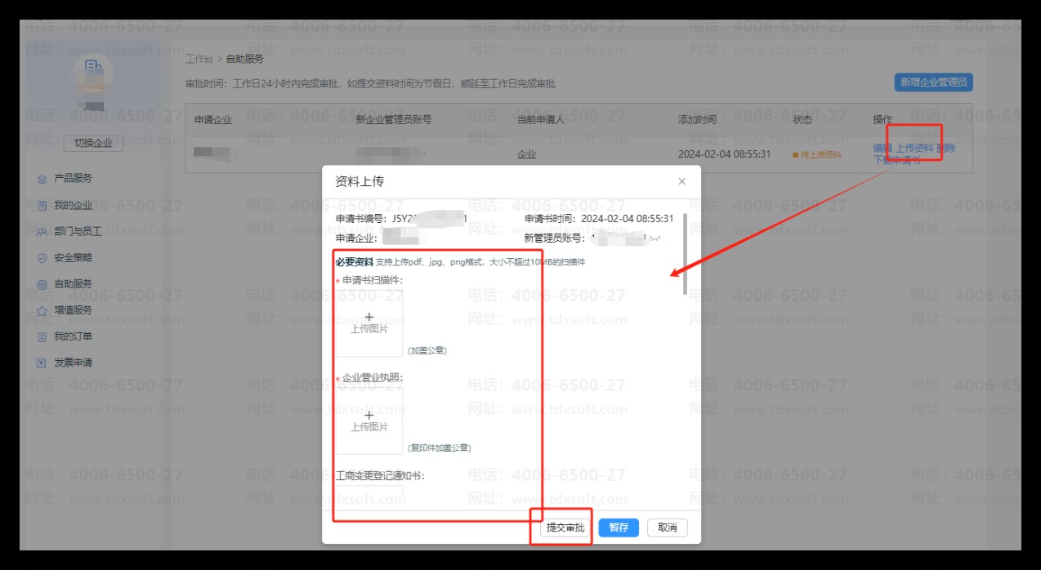Click the 上传资料 link in operations column

tap(914, 149)
